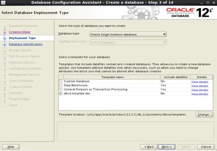View details for Custom Database
Image resolution: width=217 pixels, height=151 pixels.
tap(200, 82)
